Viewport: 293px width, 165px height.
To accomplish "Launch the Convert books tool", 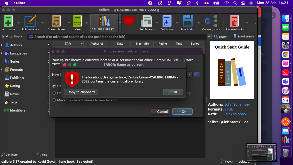I will coord(56,23).
